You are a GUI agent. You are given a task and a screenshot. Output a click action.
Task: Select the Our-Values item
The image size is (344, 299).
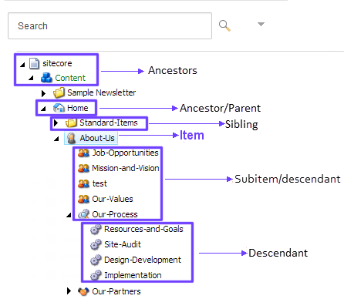pos(113,199)
